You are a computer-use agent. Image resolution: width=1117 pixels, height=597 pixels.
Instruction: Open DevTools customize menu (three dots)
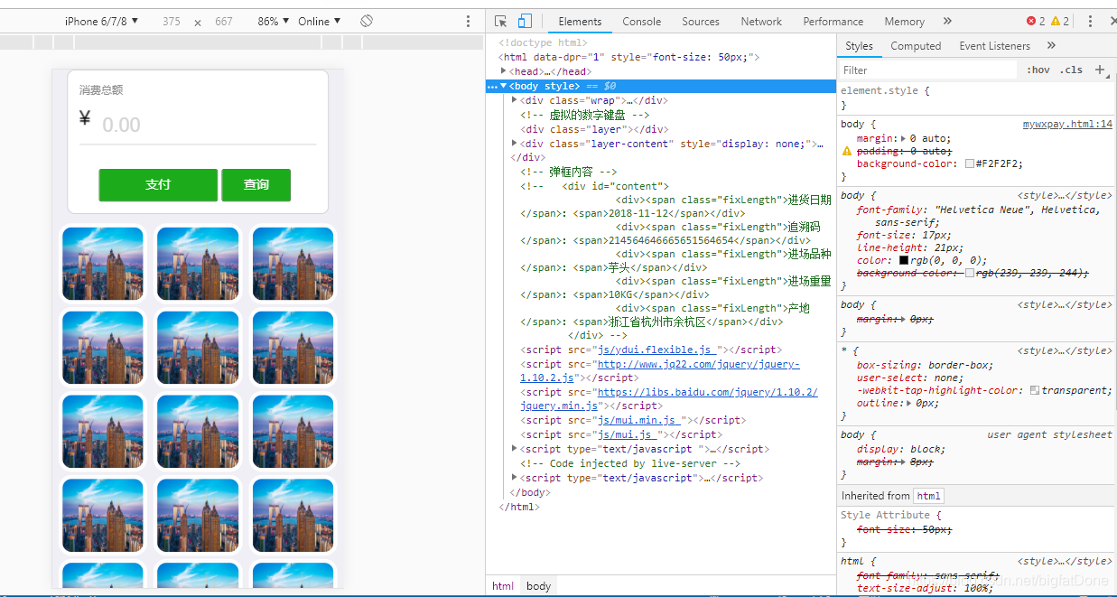coord(1090,21)
